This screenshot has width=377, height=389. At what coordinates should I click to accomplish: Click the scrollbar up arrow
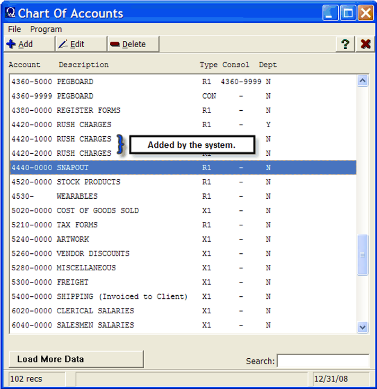[363, 81]
